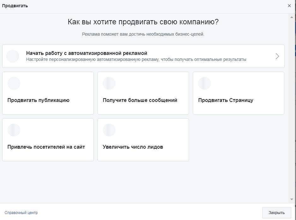The height and width of the screenshot is (220, 296).
Task: Click the scrollbar up arrow
Action: click(292, 17)
